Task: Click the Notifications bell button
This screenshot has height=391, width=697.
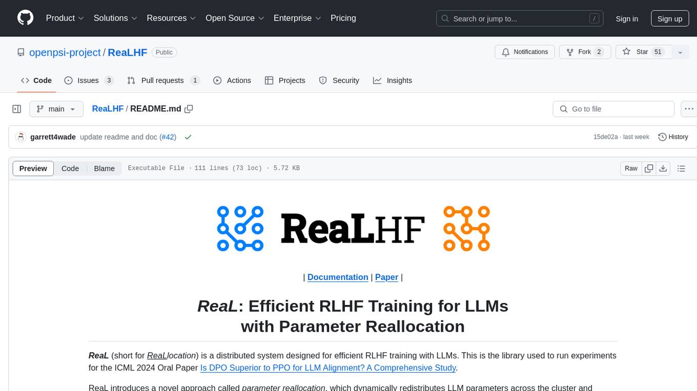Action: 525,52
